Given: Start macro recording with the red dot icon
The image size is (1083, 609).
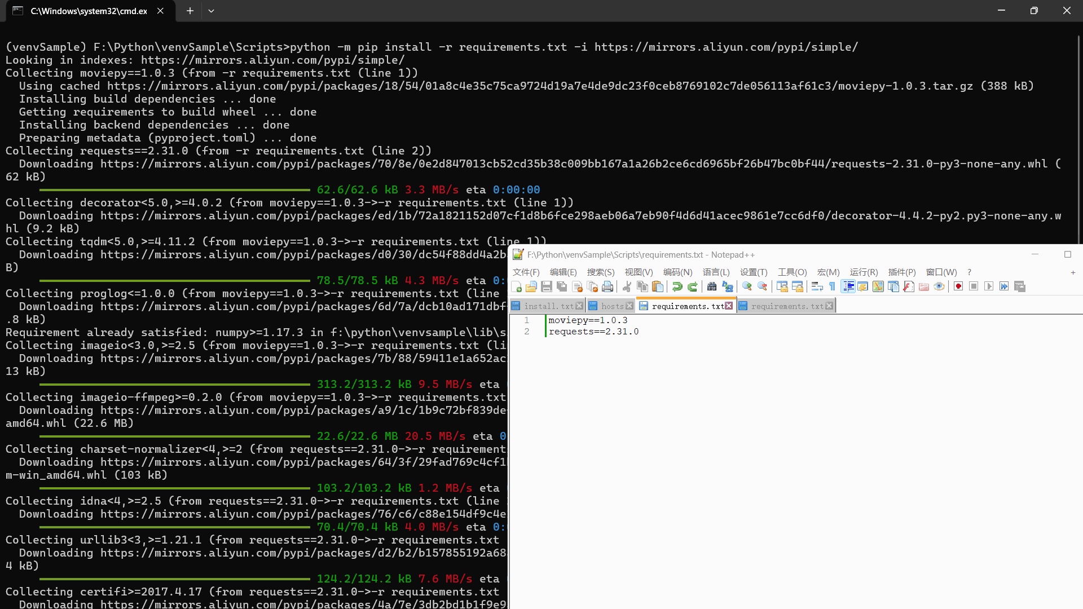Looking at the screenshot, I should [958, 286].
